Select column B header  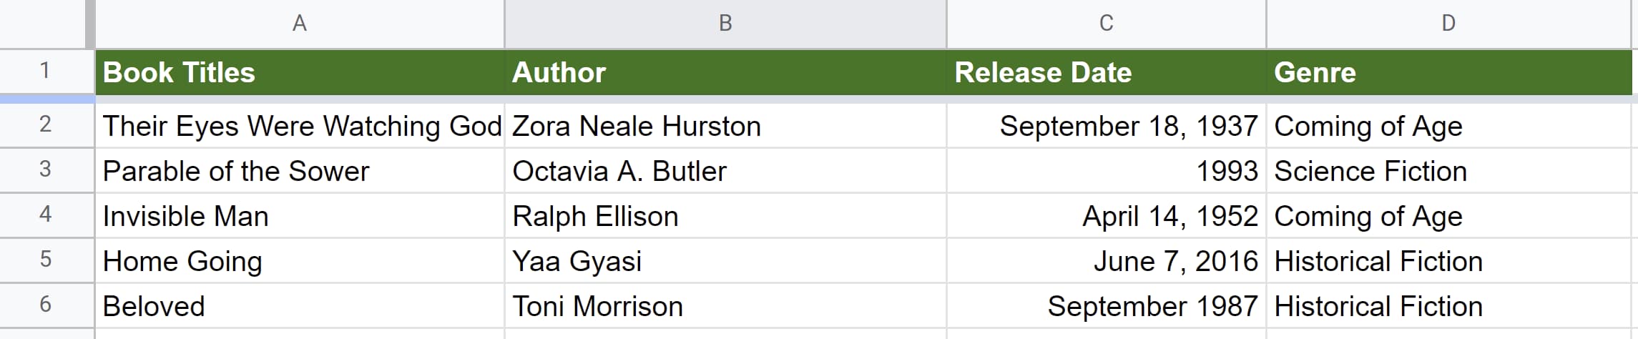(x=725, y=24)
